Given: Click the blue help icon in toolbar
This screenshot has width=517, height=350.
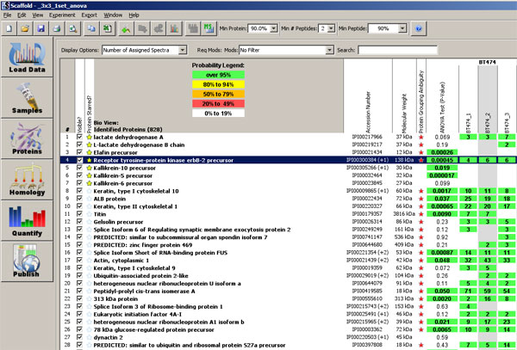Looking at the screenshot, I should pyautogui.click(x=419, y=29).
